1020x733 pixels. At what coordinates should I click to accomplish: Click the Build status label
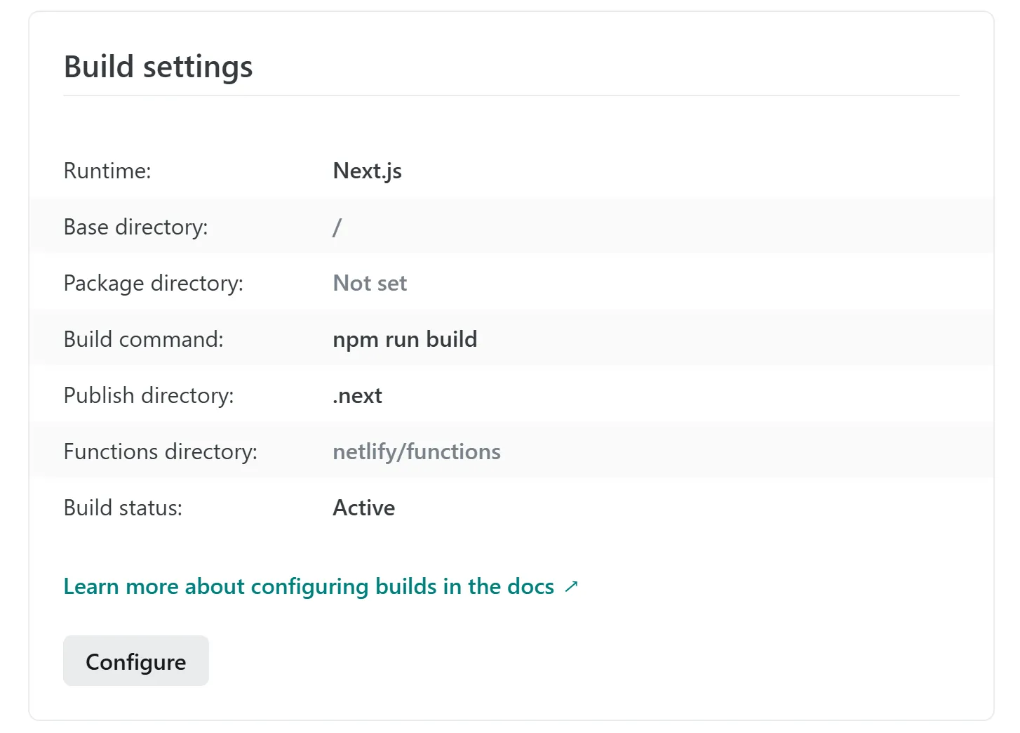[x=123, y=508]
